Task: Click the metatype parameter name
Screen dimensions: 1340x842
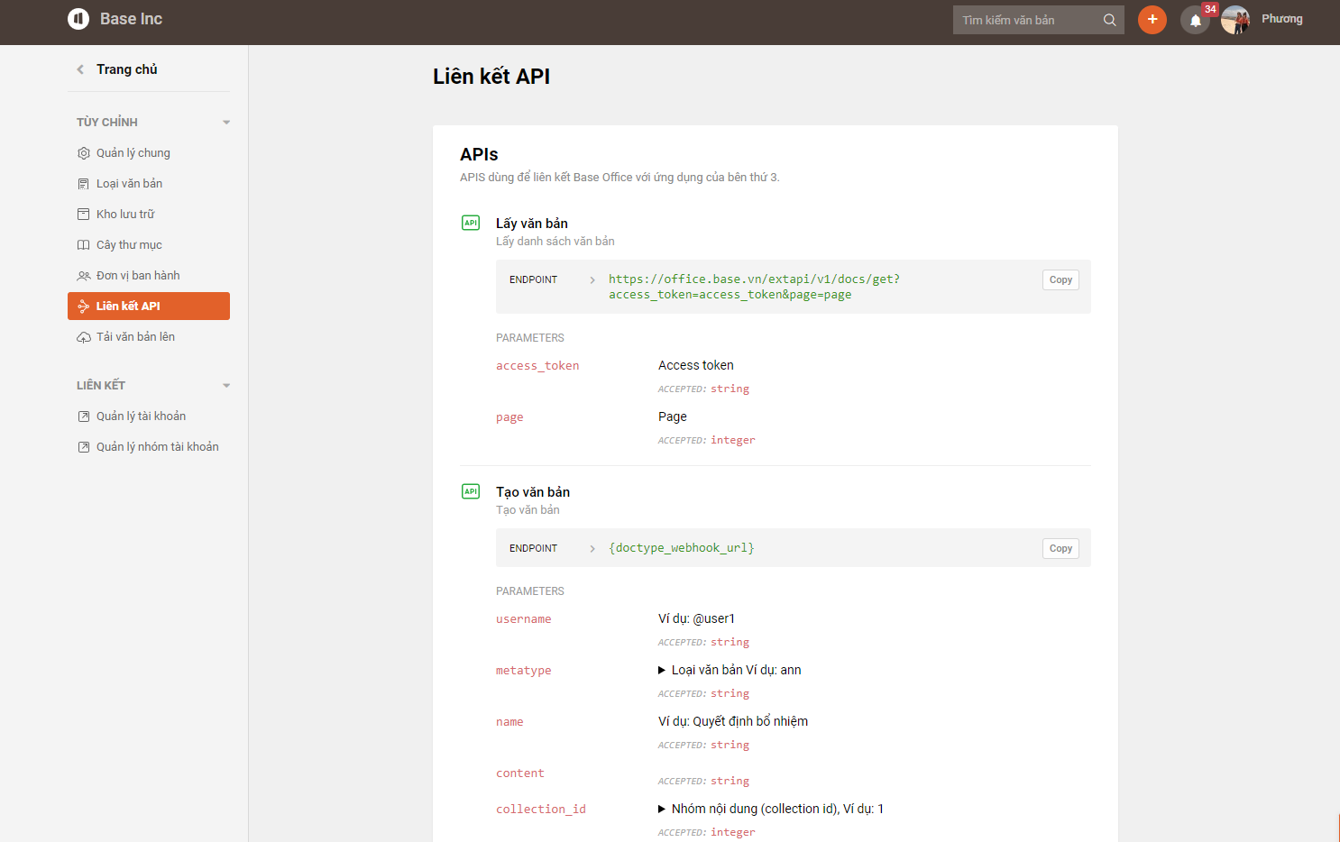Action: click(523, 671)
